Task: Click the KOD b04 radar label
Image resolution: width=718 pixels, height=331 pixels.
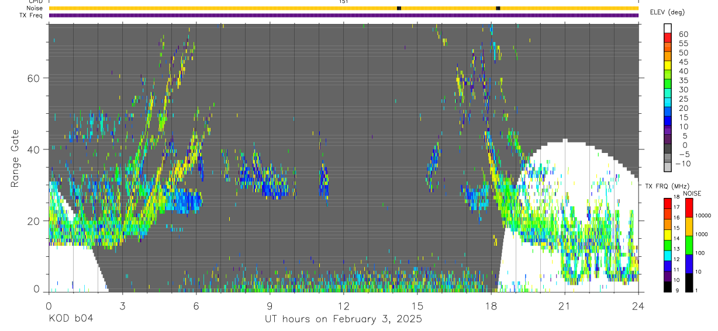Action: 71,319
